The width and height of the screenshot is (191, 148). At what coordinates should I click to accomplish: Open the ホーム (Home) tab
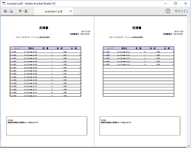point(8,11)
